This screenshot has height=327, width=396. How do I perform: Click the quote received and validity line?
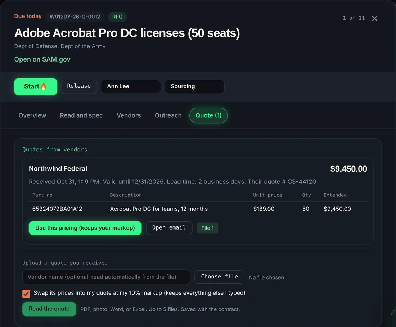point(172,182)
